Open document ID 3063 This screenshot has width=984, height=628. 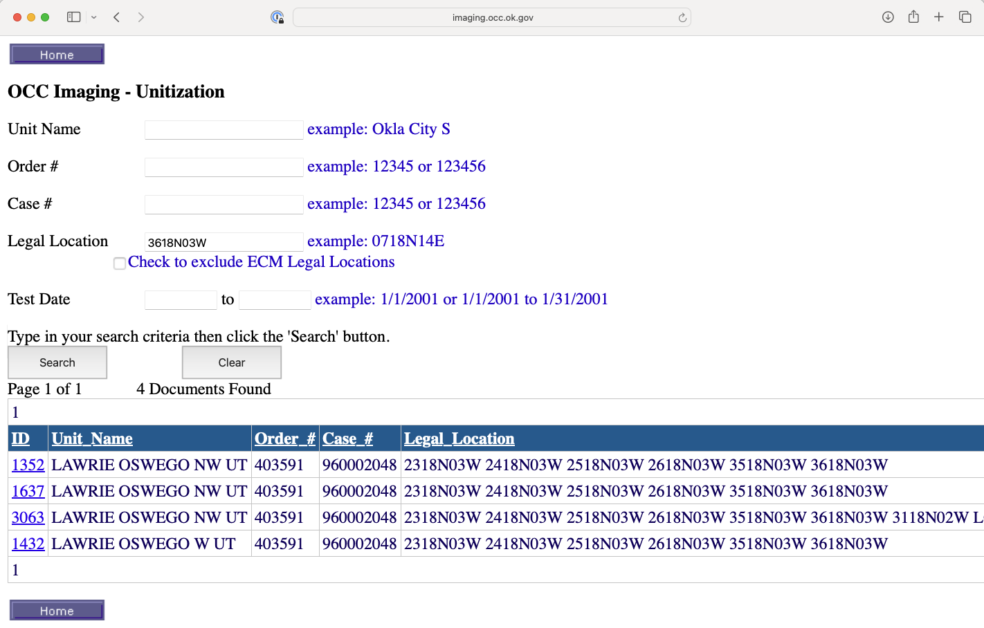point(28,517)
